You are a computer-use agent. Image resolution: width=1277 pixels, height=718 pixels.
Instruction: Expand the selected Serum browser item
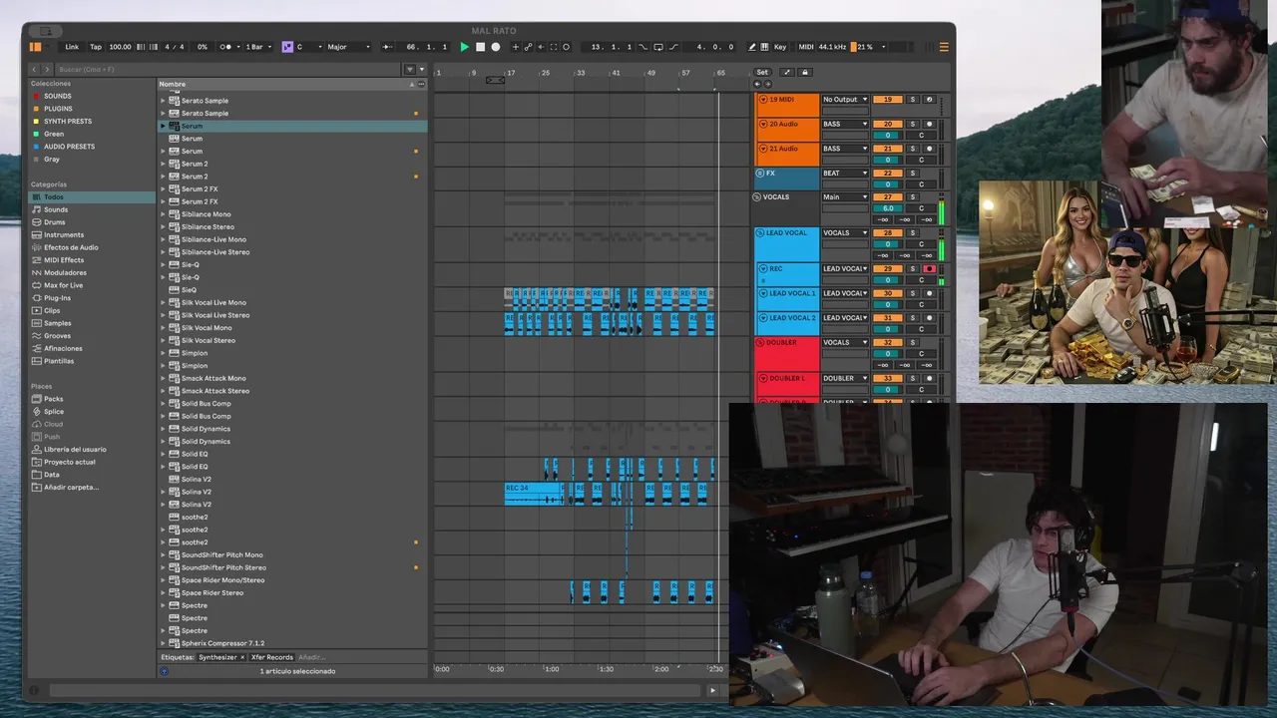click(x=164, y=127)
